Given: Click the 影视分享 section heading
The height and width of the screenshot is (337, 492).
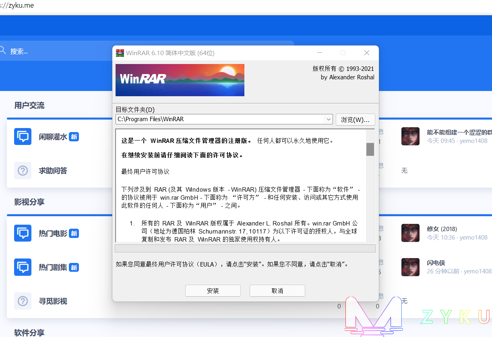Looking at the screenshot, I should [x=29, y=202].
